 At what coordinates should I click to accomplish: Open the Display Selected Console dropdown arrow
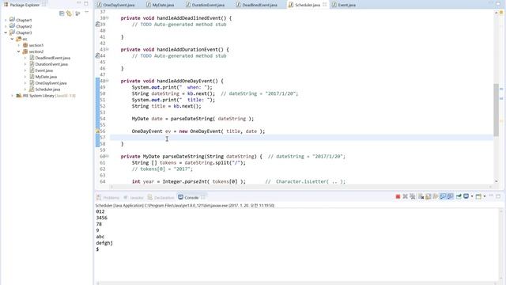[472, 196]
